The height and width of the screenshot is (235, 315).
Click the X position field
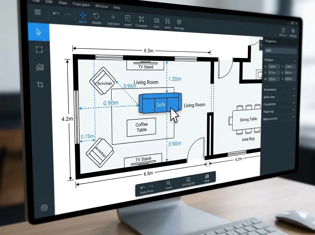(274, 67)
